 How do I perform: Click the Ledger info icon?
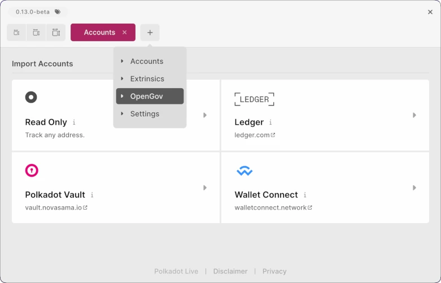[270, 123]
